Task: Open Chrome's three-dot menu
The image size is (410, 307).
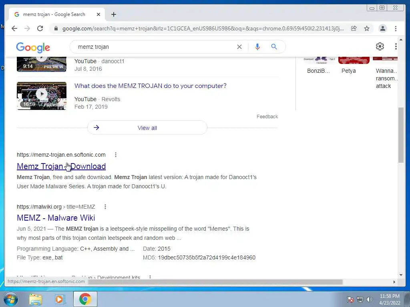Action: tap(396, 28)
